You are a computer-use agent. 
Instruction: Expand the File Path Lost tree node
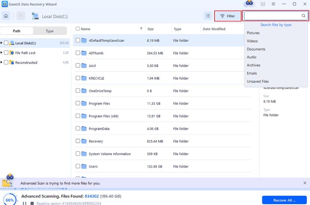(1, 53)
